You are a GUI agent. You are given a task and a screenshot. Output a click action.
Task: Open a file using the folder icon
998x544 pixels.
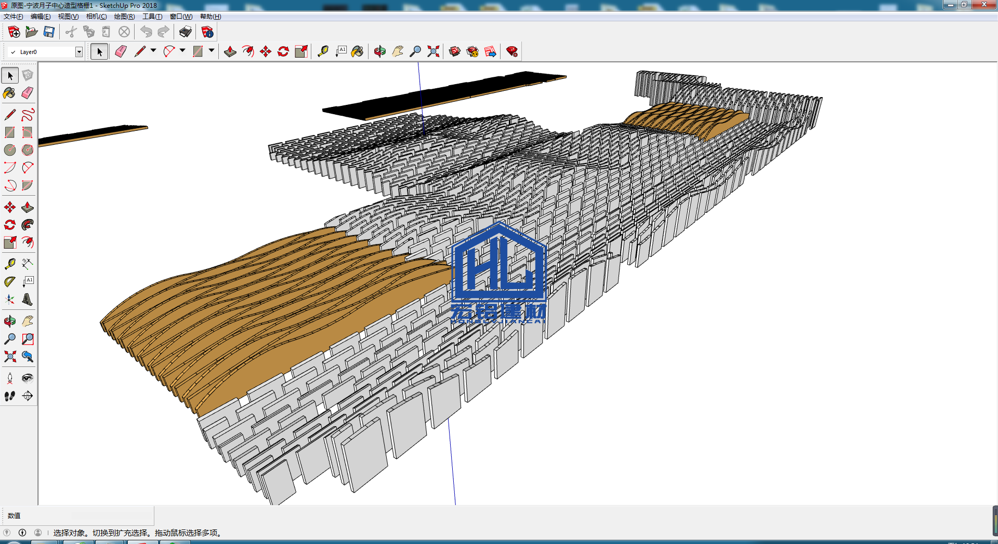click(31, 32)
